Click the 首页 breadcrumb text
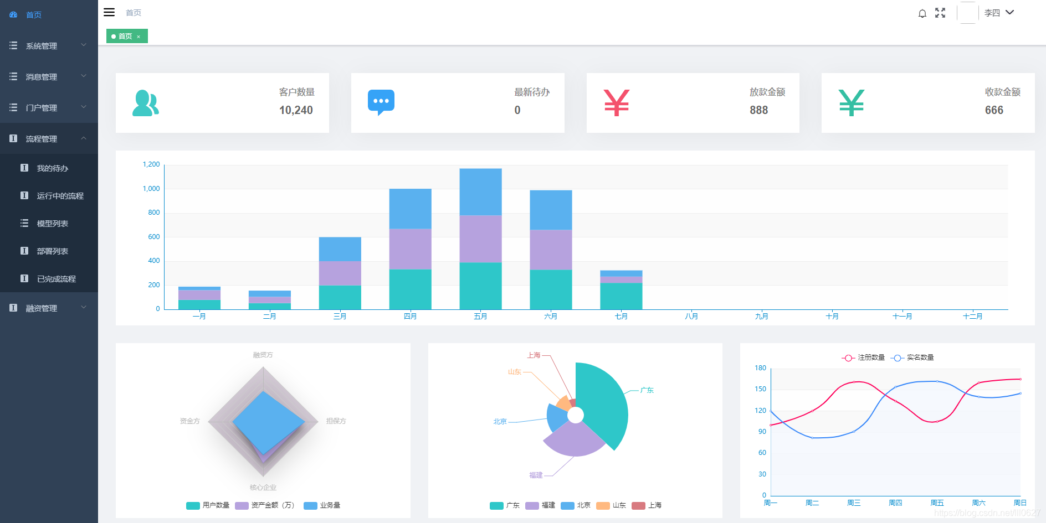 (134, 13)
